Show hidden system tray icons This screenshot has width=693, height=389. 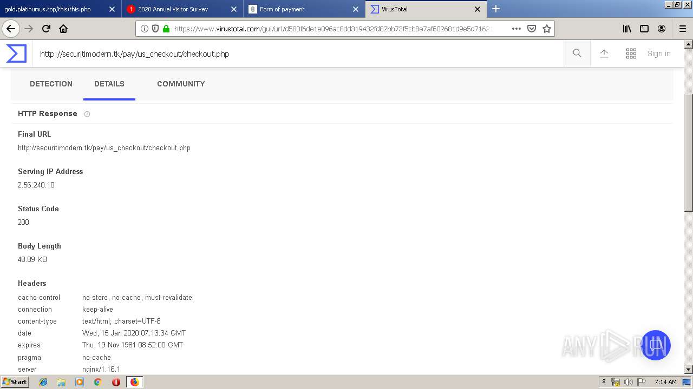[x=604, y=382]
